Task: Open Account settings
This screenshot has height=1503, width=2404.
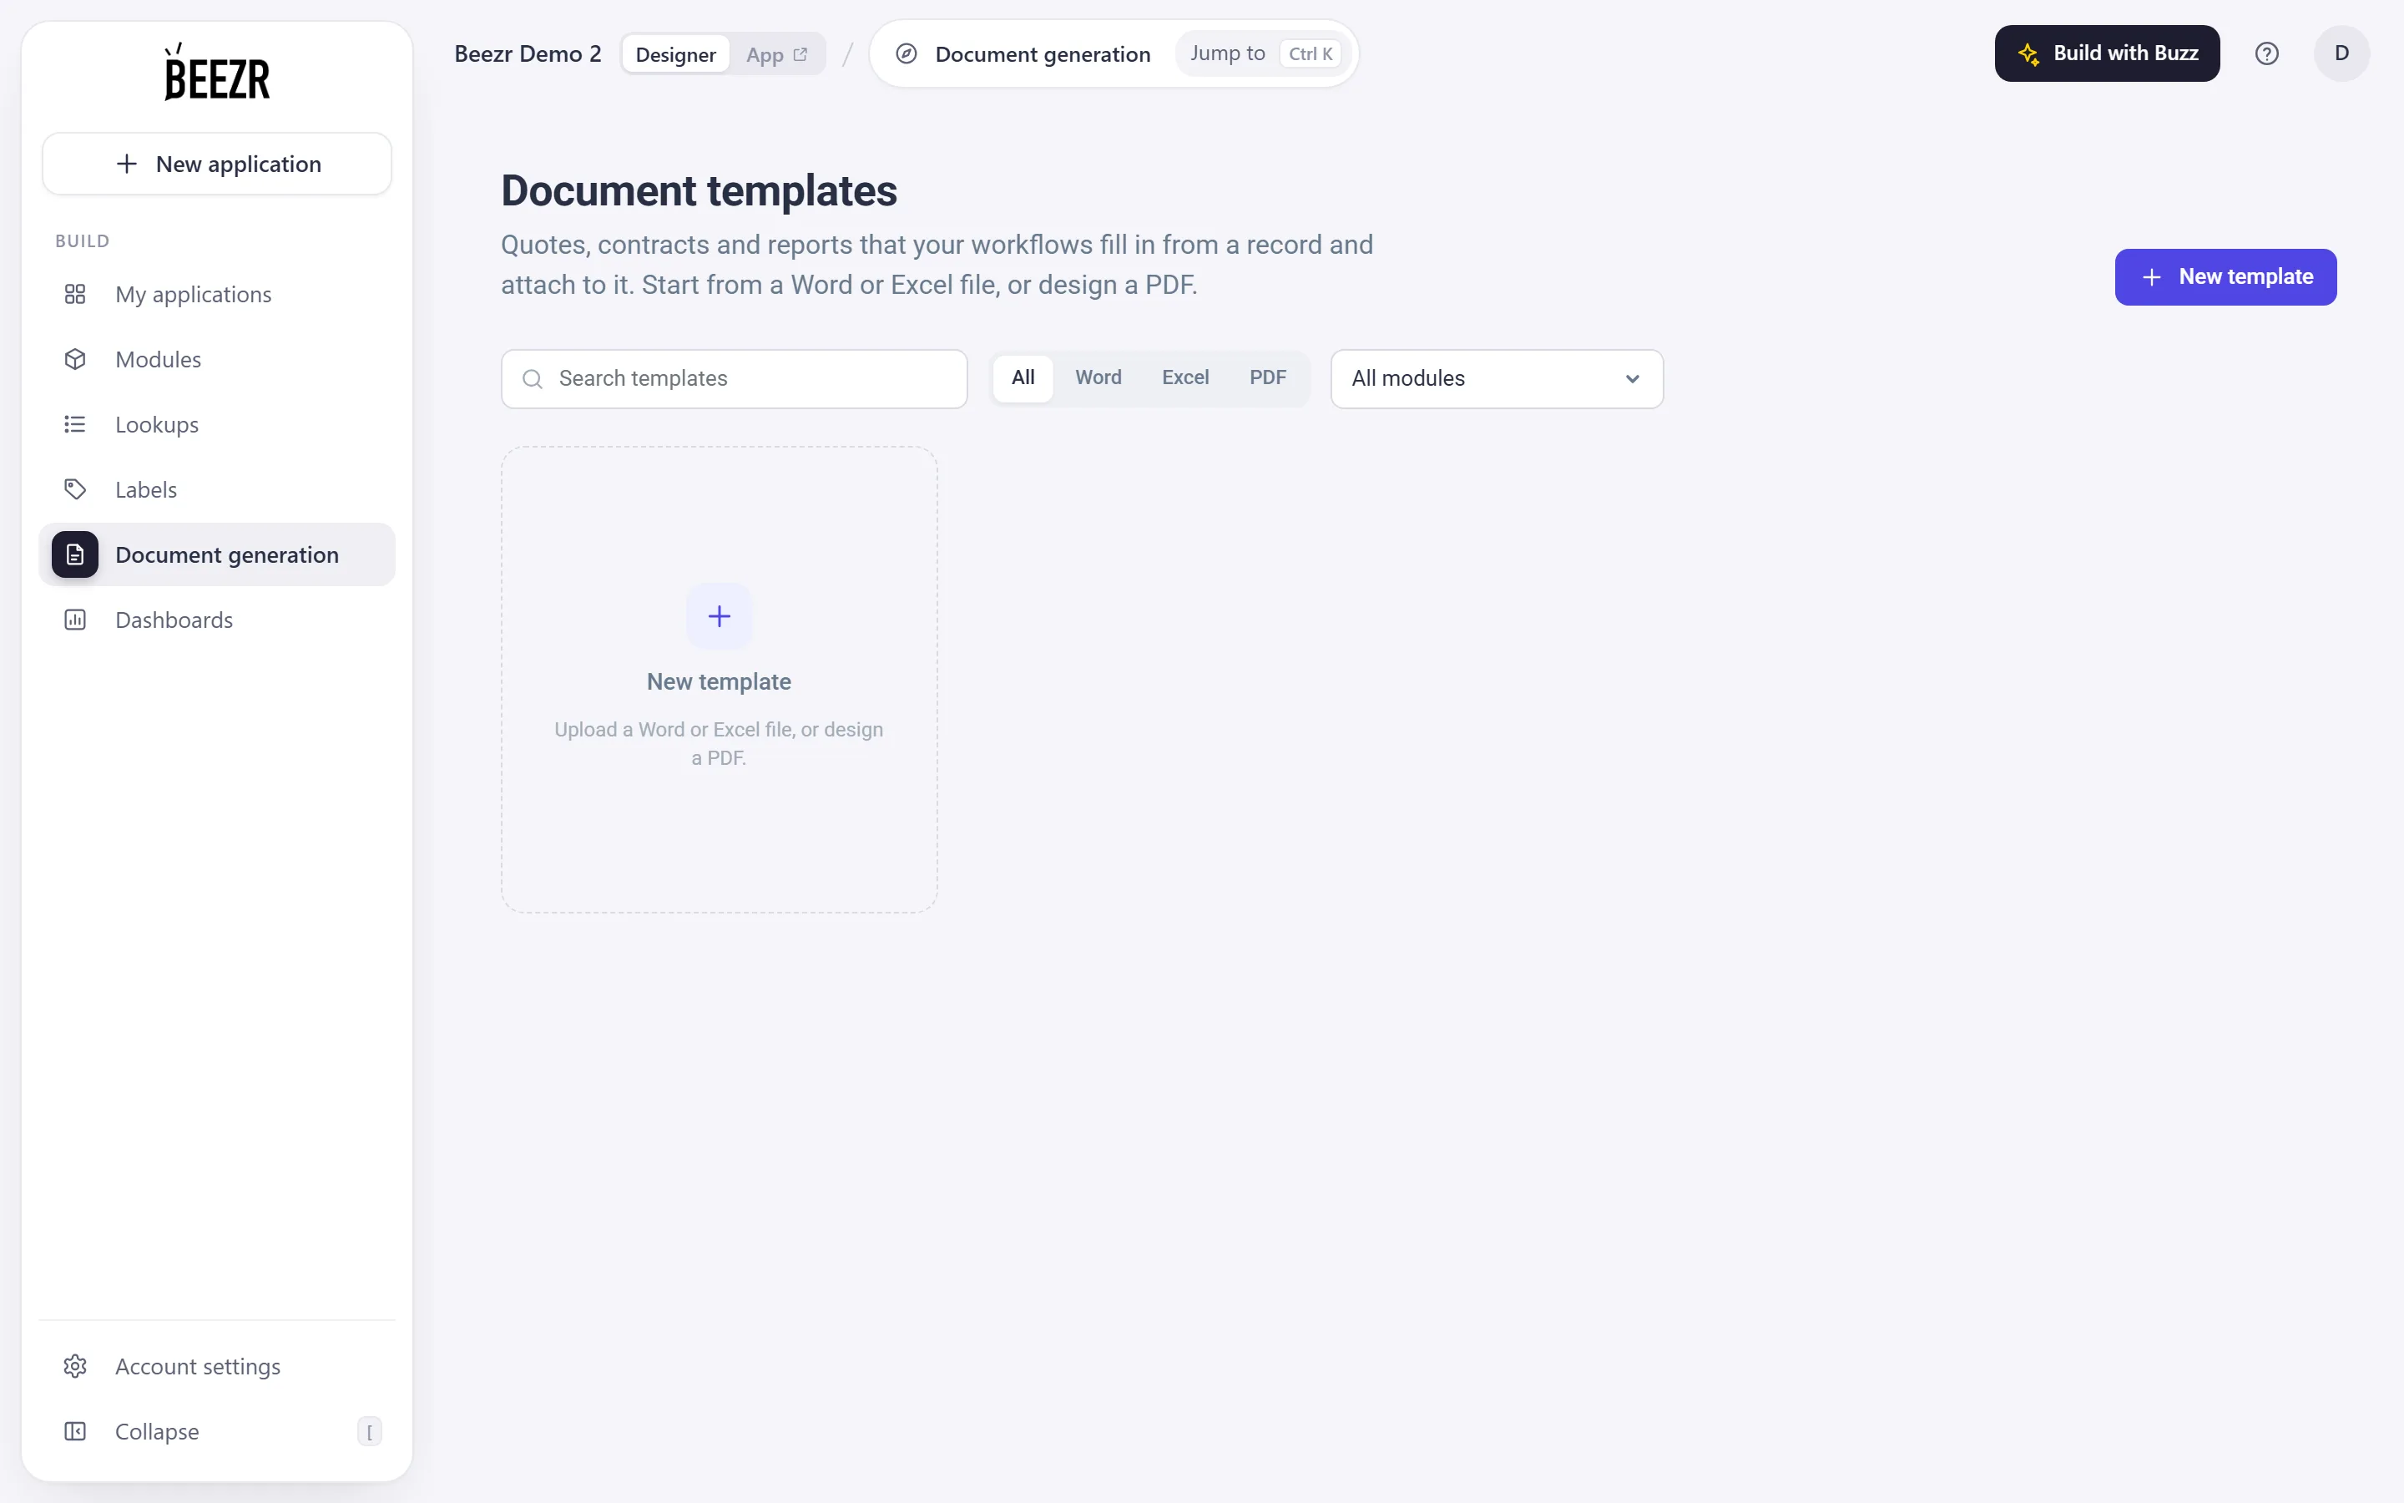Action: pyautogui.click(x=216, y=1367)
